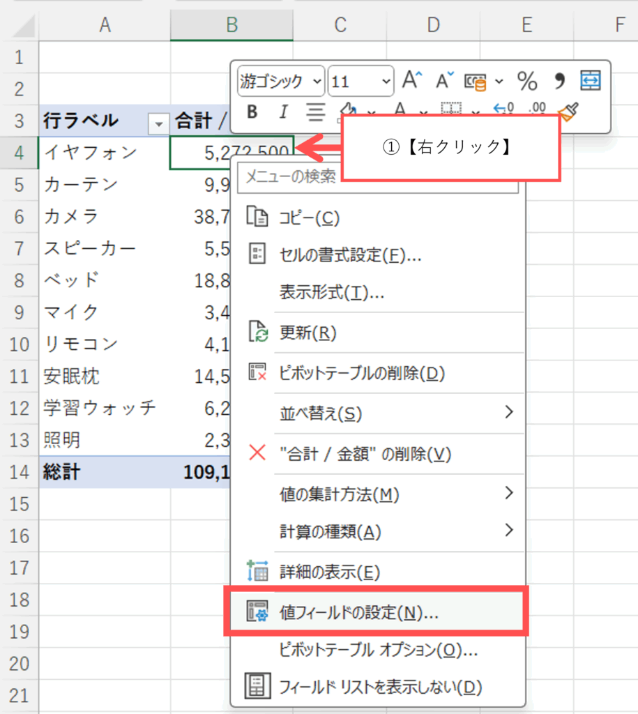
Task: Click the decrease font size icon
Action: point(445,82)
